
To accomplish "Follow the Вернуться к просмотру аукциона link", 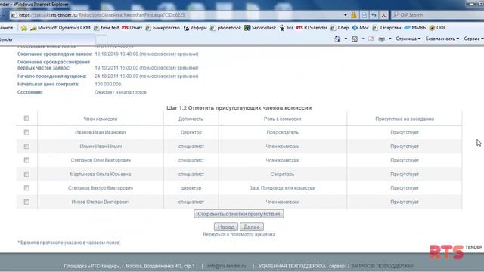I will coord(239,234).
